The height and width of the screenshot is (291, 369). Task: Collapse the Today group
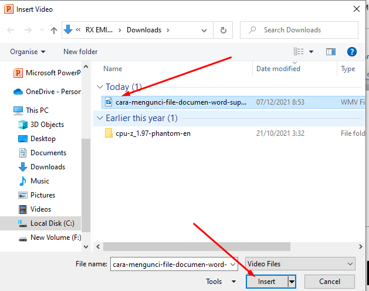(x=99, y=87)
